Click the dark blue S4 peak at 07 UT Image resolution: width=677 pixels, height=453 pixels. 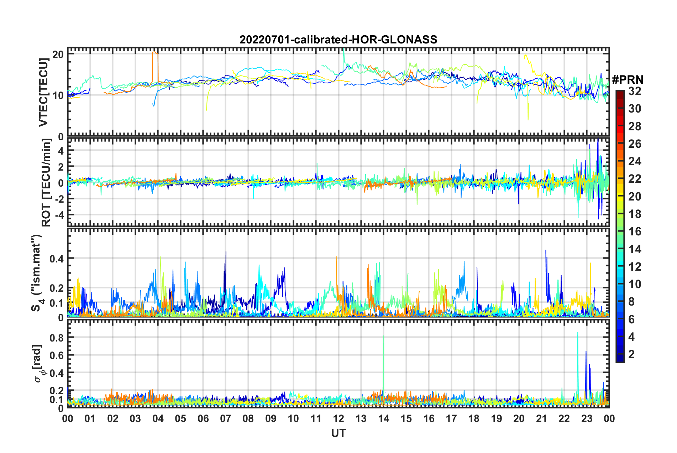(225, 278)
